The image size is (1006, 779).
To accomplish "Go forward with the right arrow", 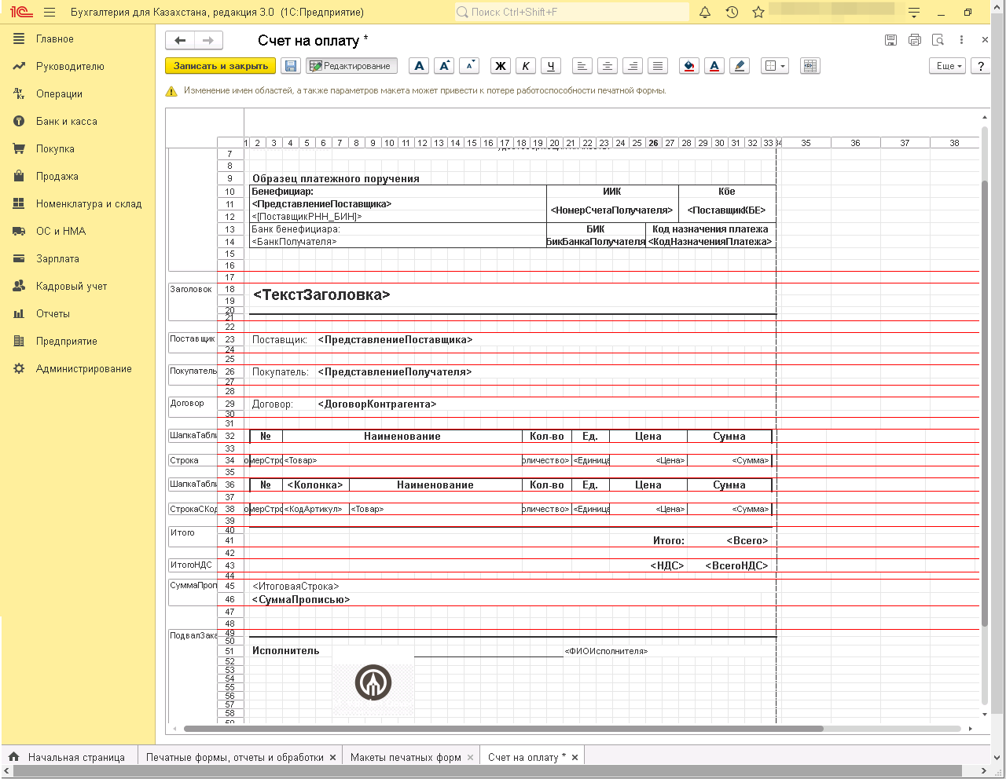I will (208, 40).
